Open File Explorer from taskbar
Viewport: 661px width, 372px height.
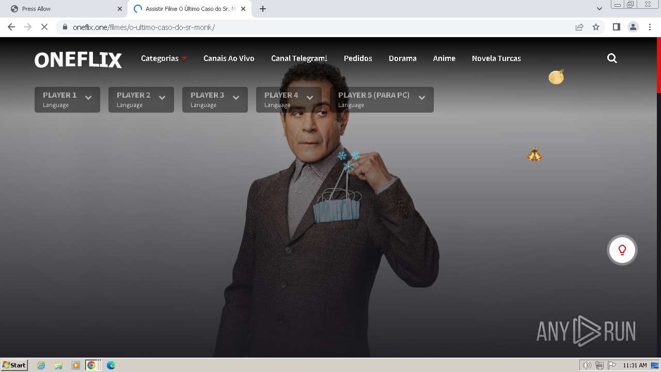[58, 365]
